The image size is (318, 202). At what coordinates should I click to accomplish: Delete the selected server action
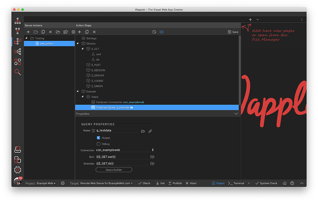click(x=51, y=32)
